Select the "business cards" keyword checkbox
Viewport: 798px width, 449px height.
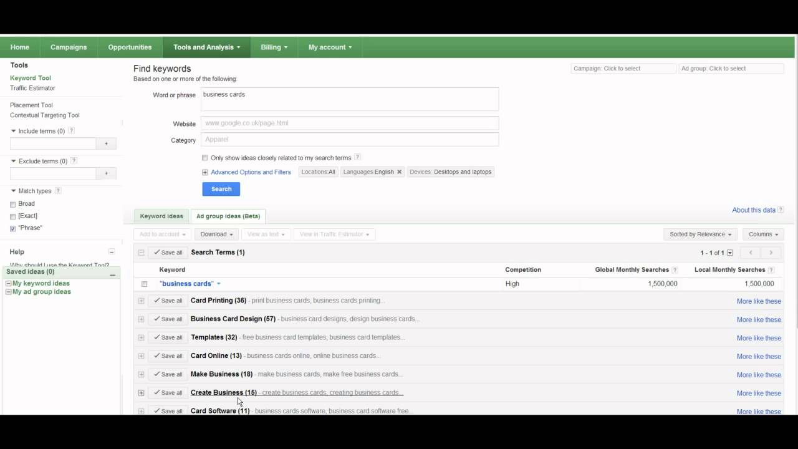tap(145, 284)
